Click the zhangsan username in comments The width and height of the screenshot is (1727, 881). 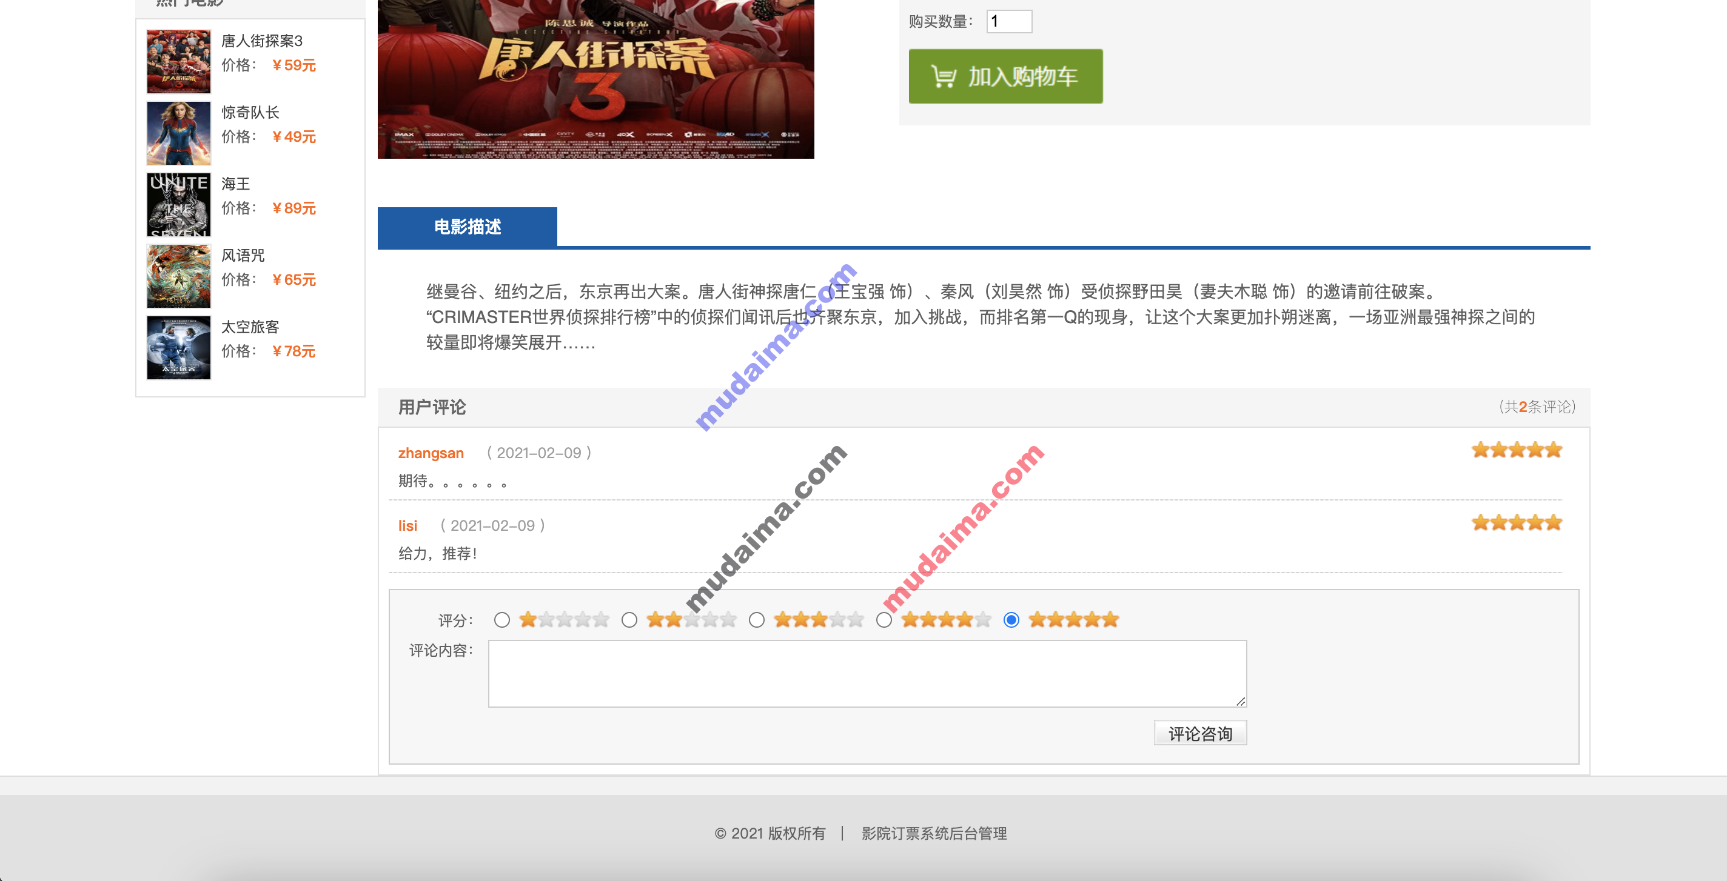[x=431, y=454]
